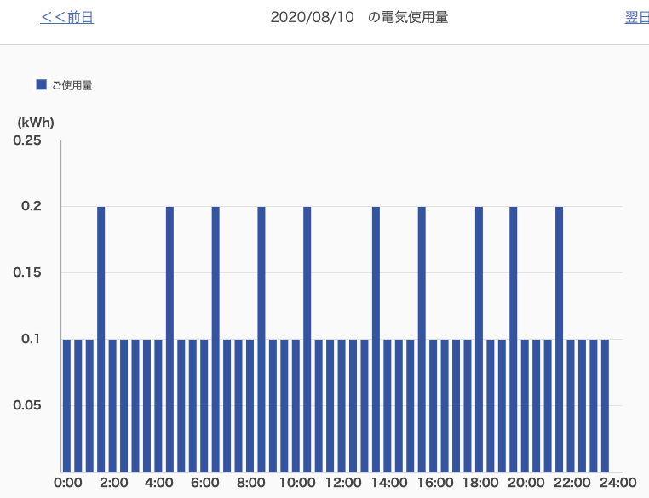Click the tall usage bar at 18:00
Image resolution: width=649 pixels, height=498 pixels.
tap(480, 339)
